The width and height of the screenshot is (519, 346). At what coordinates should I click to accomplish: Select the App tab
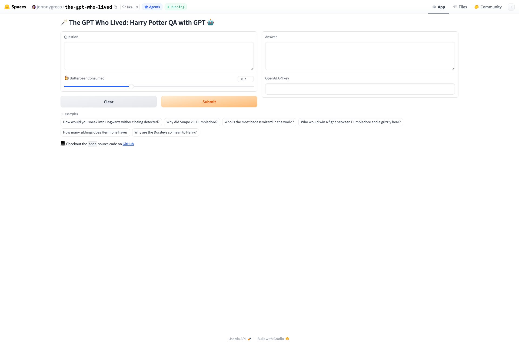click(x=438, y=7)
